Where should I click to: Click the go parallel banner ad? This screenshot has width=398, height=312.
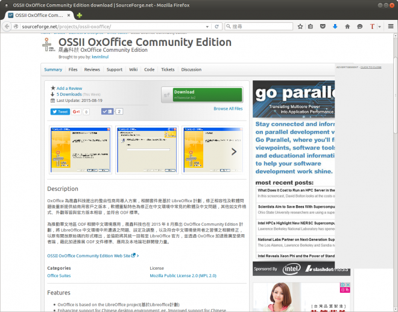click(294, 99)
